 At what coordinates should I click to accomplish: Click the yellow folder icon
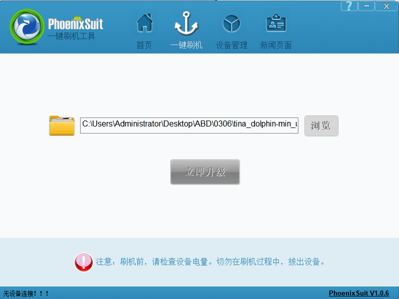tap(62, 125)
